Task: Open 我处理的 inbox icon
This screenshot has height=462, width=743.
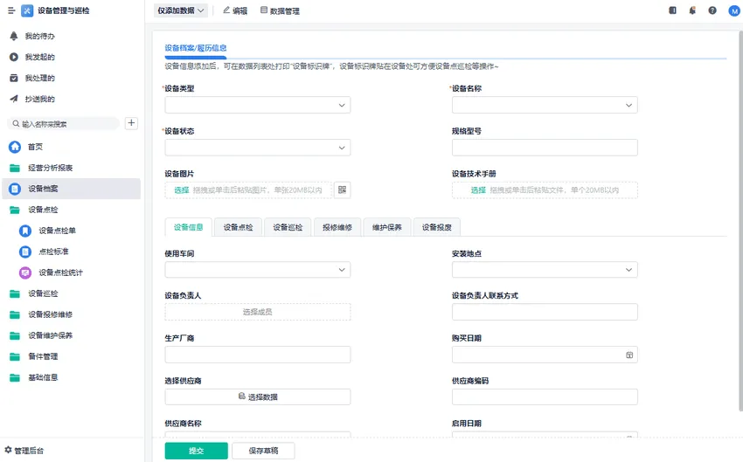Action: click(14, 78)
